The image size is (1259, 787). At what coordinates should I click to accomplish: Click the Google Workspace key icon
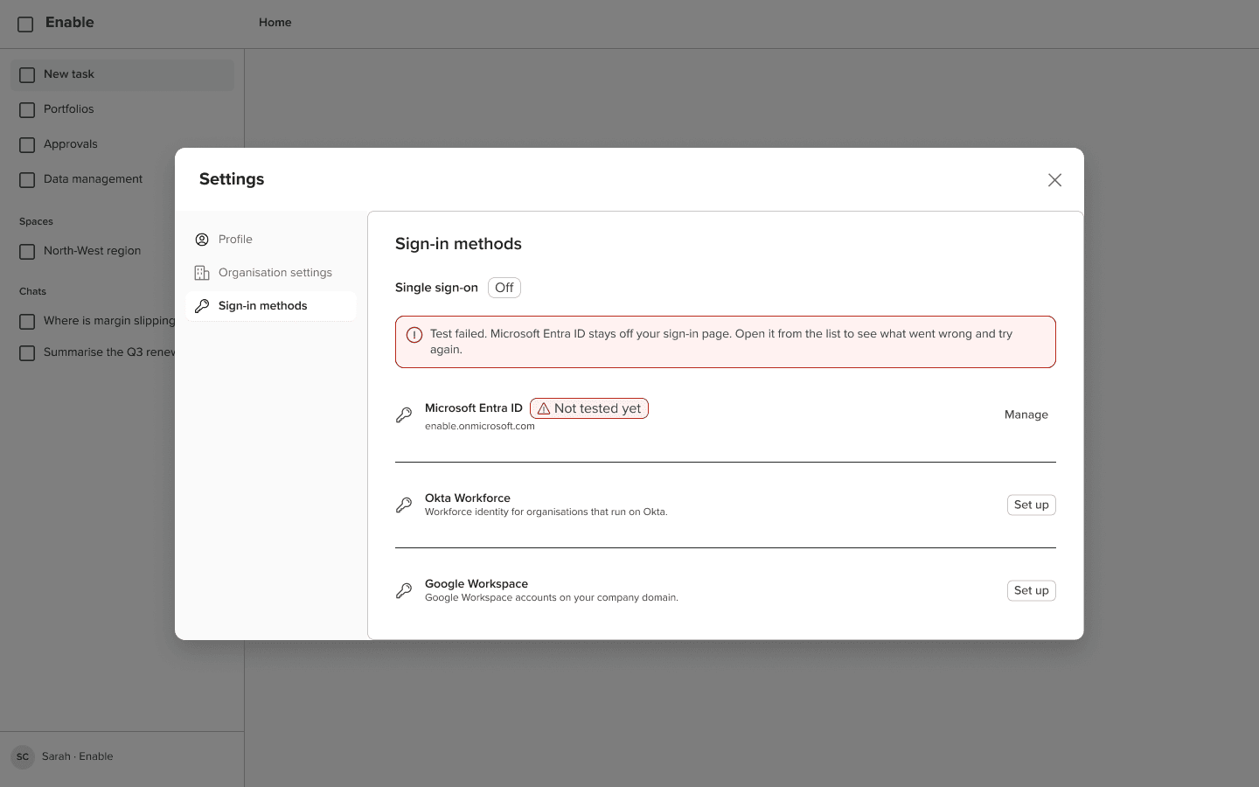(404, 591)
